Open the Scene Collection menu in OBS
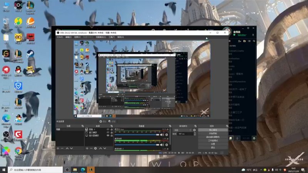 [x=101, y=37]
